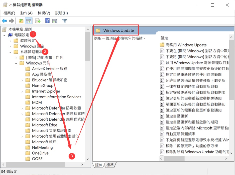The height and width of the screenshot is (175, 235).
Task: Click the 本機電腦 原則 root policy icon
Action: tap(4, 29)
